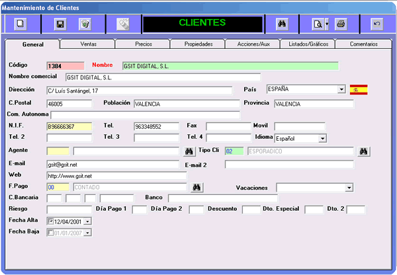Viewport: 397px width, 275px height.
Task: Click the Print icon in toolbar
Action: coord(341,23)
